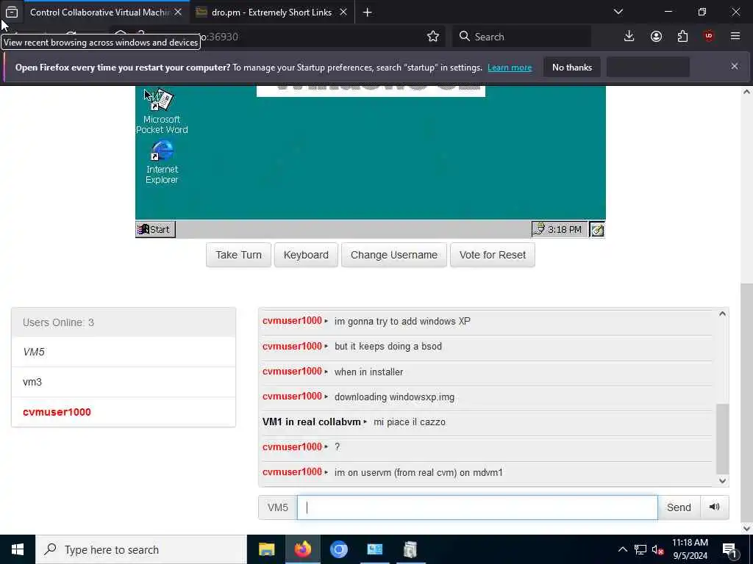The width and height of the screenshot is (753, 564).
Task: Close the dro.pm Extremely Short Links tab
Action: point(343,12)
